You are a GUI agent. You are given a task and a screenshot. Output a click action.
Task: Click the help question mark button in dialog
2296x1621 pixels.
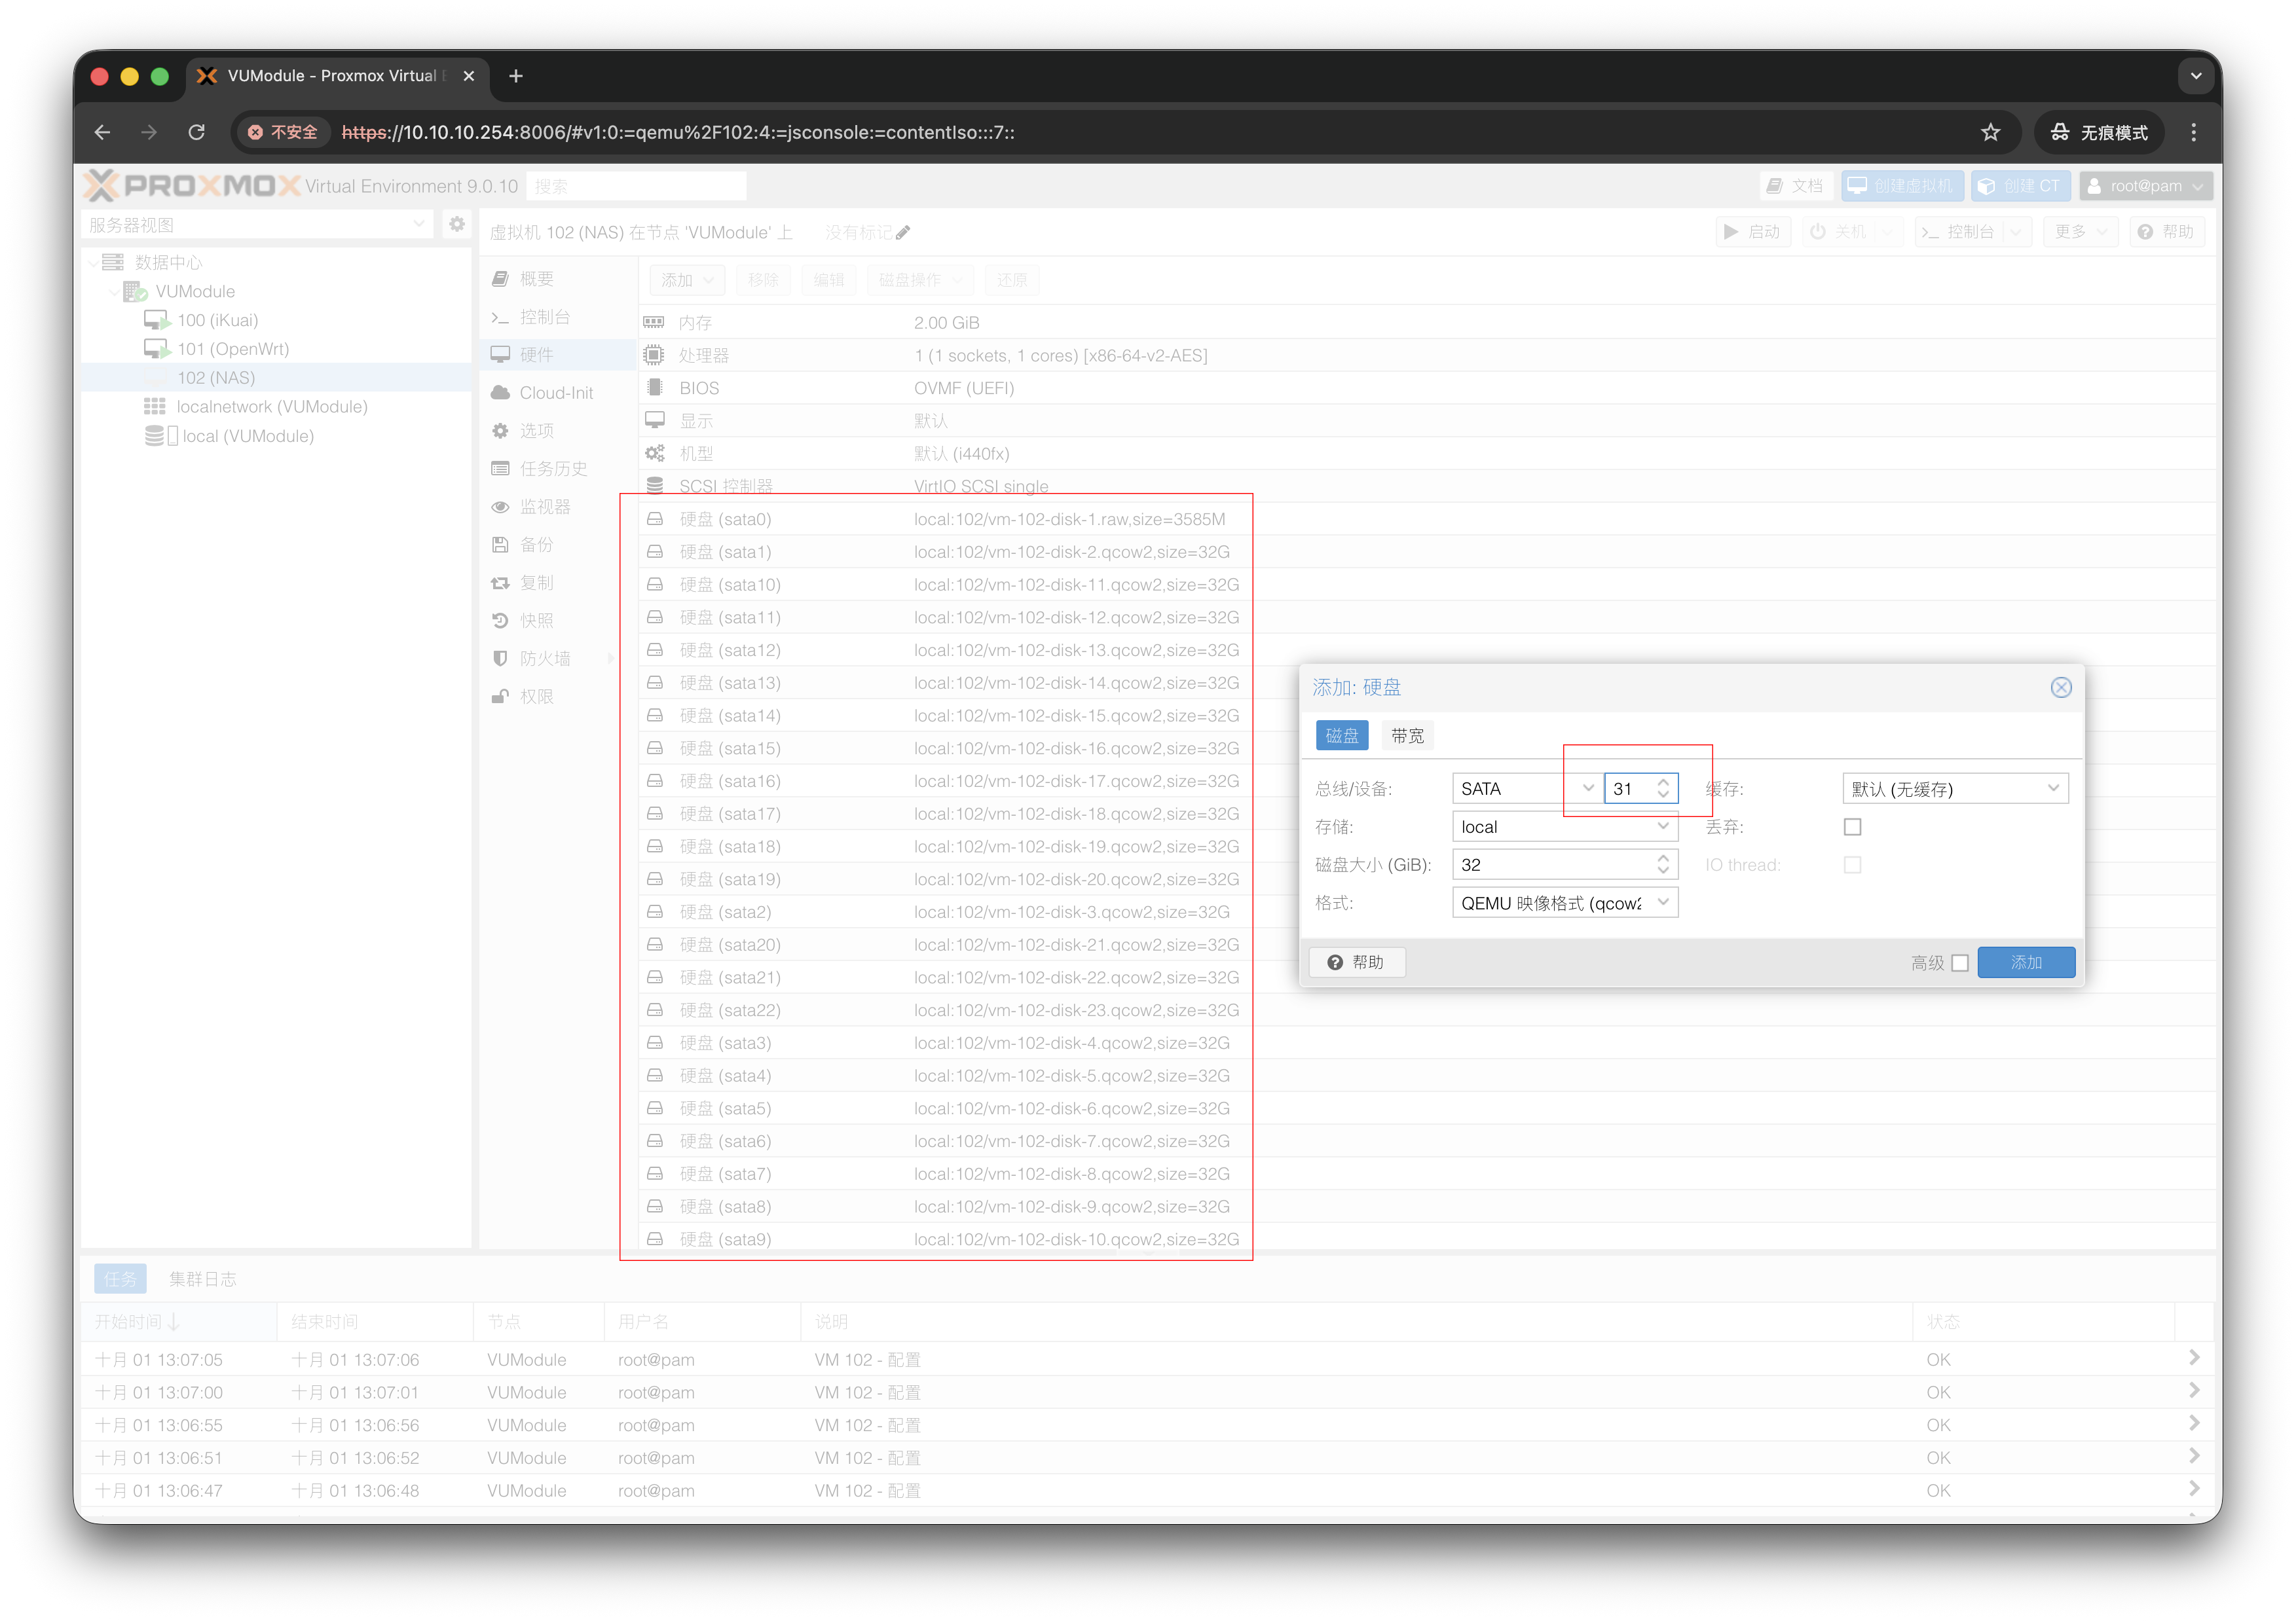[x=1356, y=962]
